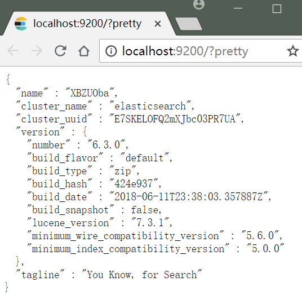This screenshot has height=299, width=302.
Task: Select the localhost:9200/?pretty tab
Action: tap(88, 24)
